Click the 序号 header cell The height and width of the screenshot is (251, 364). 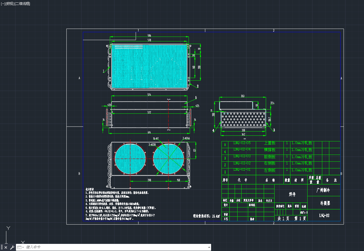225,180
